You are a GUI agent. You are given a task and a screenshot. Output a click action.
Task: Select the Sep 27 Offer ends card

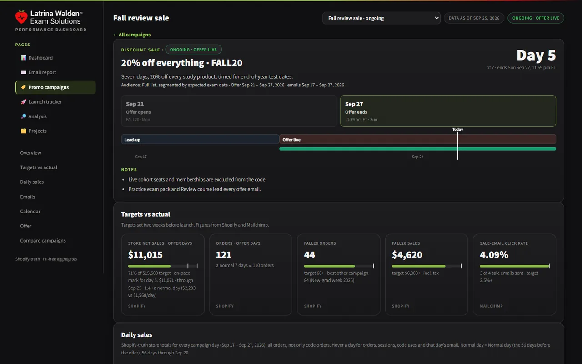point(448,111)
